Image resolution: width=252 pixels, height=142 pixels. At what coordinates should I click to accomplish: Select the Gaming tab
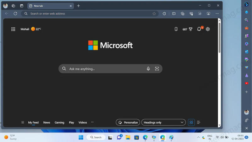59,122
